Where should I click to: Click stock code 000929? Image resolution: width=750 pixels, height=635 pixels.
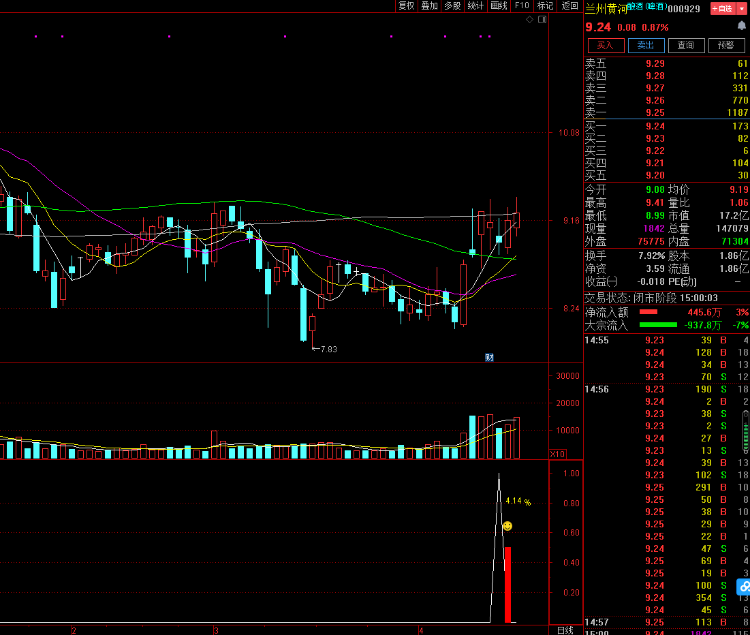pyautogui.click(x=684, y=9)
